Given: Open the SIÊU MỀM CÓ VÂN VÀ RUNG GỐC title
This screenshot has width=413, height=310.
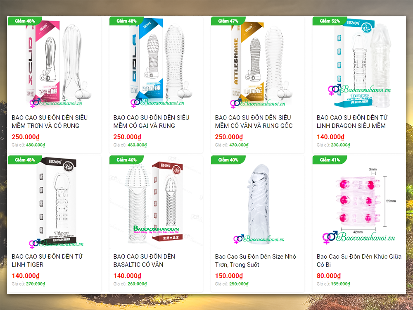Looking at the screenshot, I should (254, 122).
